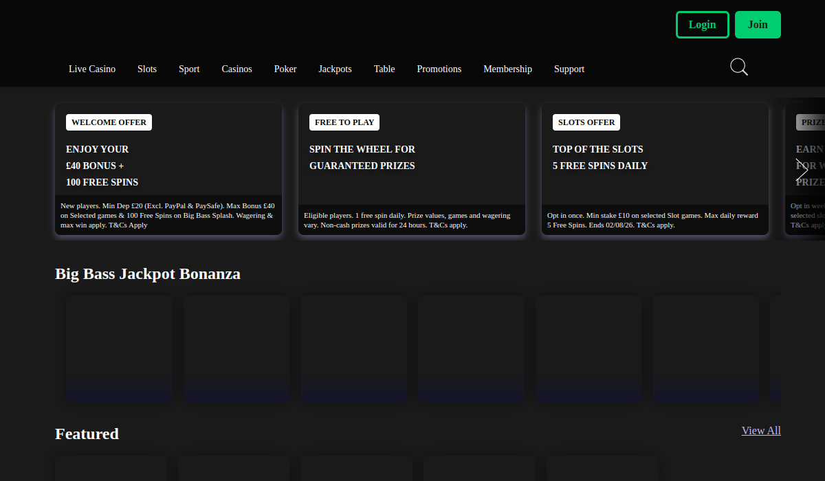Open the Live Casino menu item

click(x=92, y=69)
